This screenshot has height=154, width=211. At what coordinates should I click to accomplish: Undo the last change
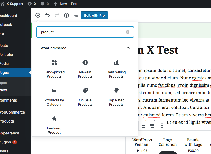pos(47,15)
